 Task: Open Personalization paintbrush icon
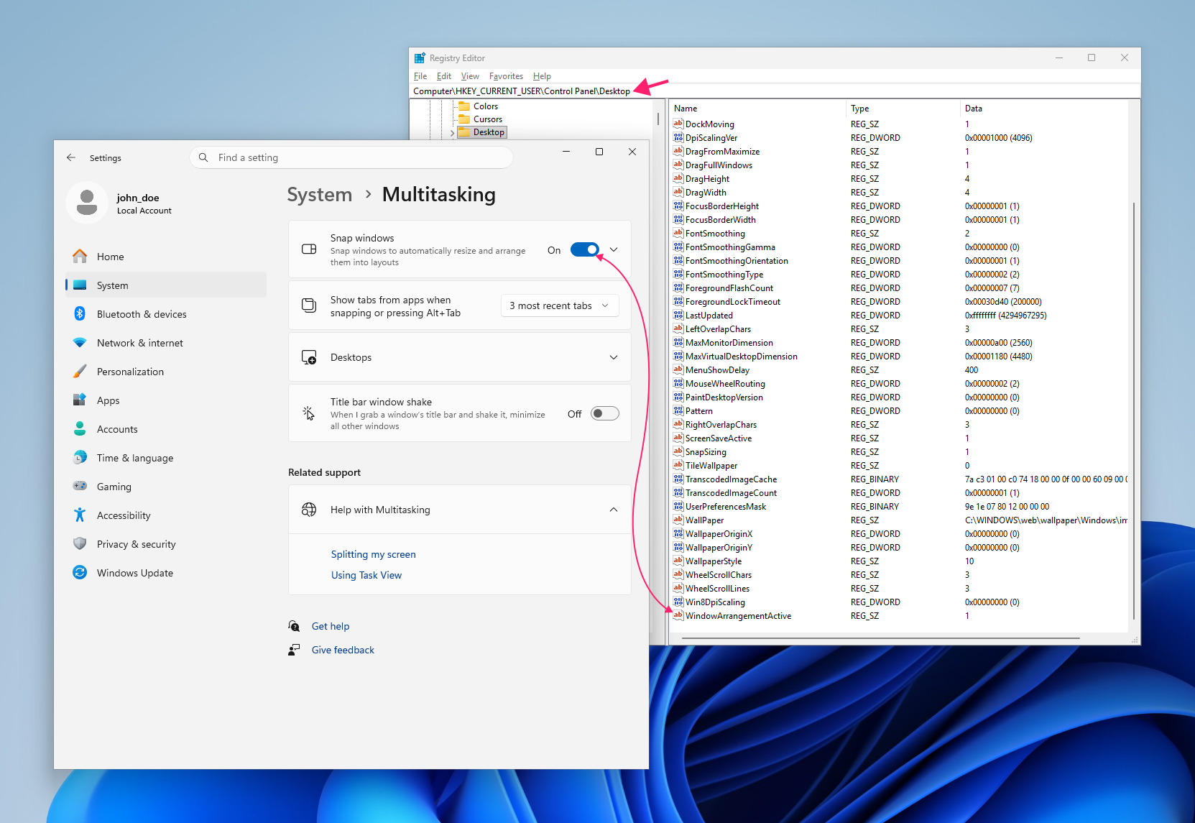[x=80, y=372]
